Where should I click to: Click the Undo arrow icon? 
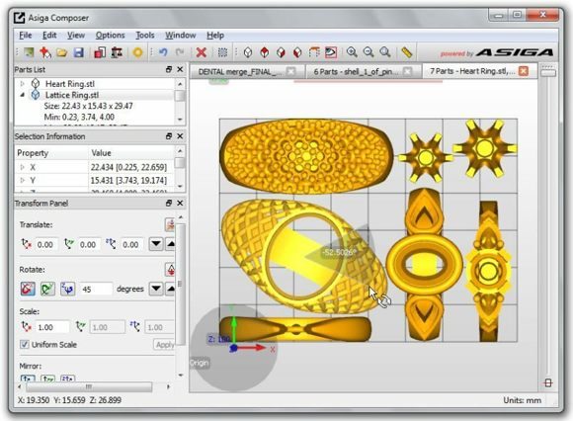pos(163,52)
